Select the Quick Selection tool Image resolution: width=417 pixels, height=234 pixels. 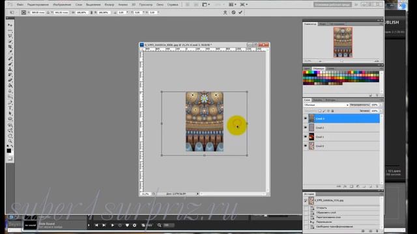(x=10, y=42)
